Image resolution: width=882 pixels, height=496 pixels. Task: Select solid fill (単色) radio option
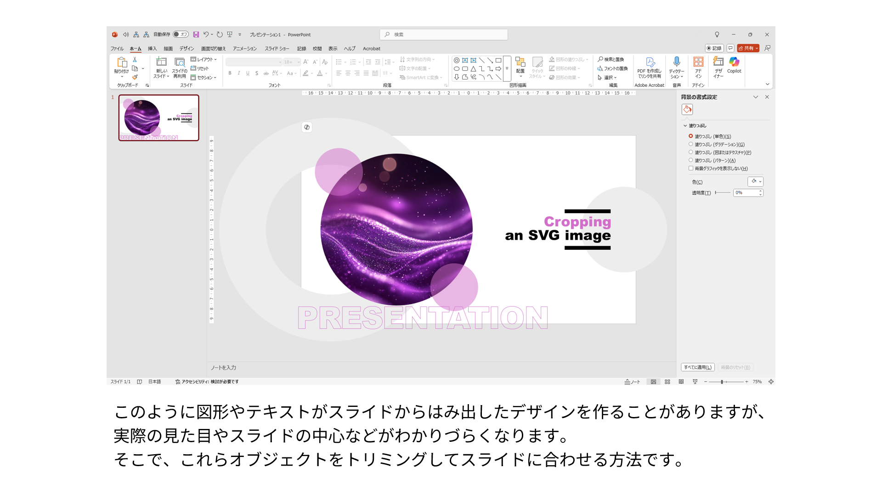690,136
